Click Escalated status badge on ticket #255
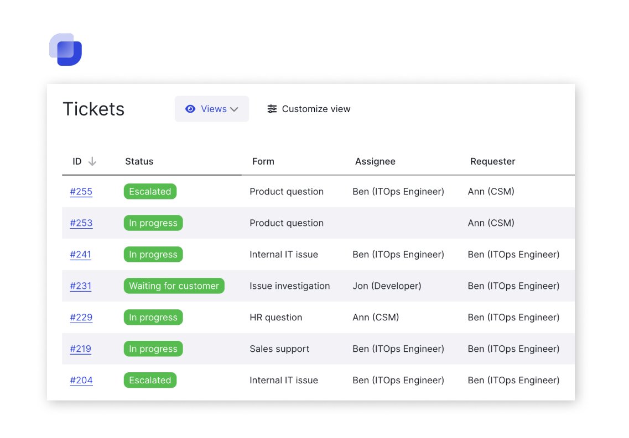The width and height of the screenshot is (629, 438). pos(150,191)
